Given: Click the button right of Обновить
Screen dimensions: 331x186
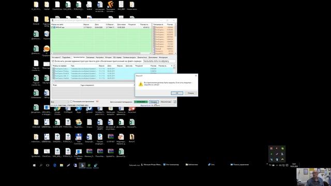Looking at the screenshot, I should 166,102.
